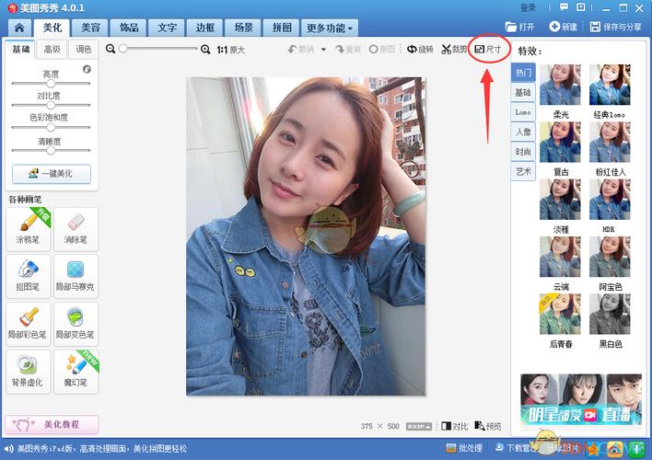Choose the 抠图笔 cutout tool
The width and height of the screenshot is (652, 460).
[29, 275]
